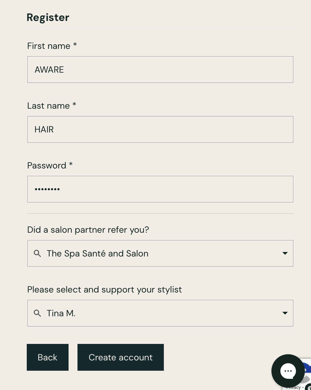Click into the Password field

click(160, 189)
